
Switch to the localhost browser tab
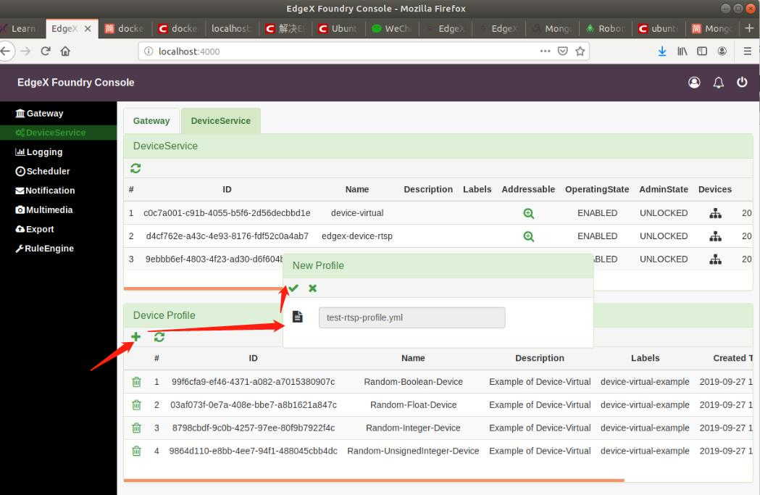(230, 28)
